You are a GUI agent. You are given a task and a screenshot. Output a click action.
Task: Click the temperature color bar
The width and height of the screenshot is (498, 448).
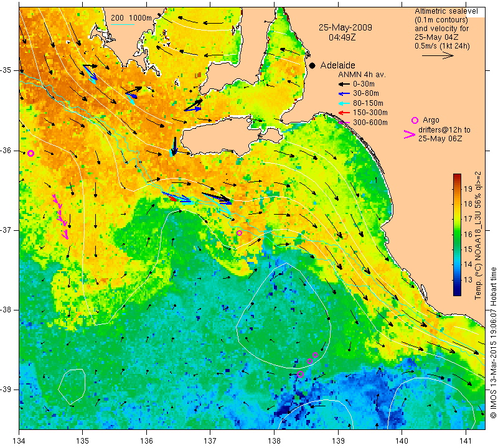[457, 235]
